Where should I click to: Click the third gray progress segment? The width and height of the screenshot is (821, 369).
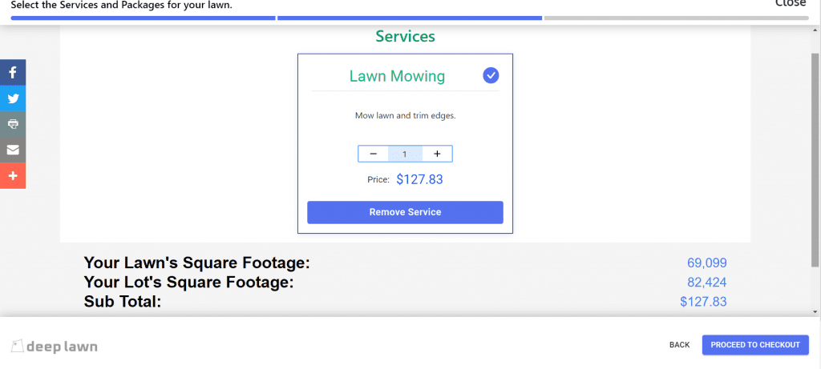677,18
